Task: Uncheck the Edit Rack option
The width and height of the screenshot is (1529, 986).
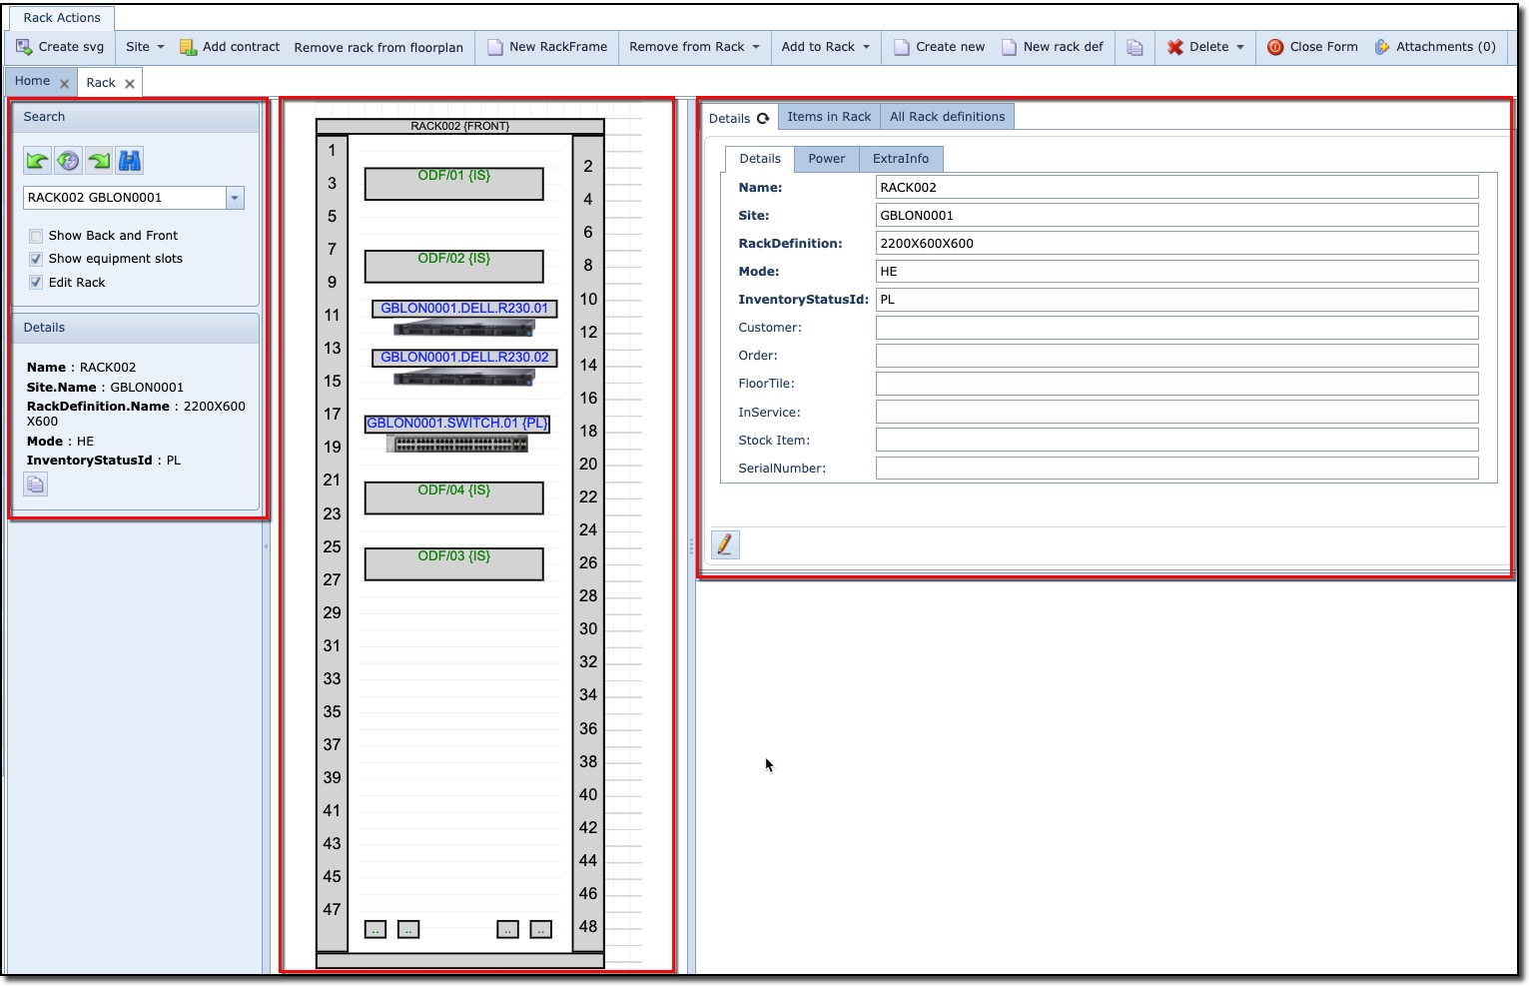Action: (37, 283)
